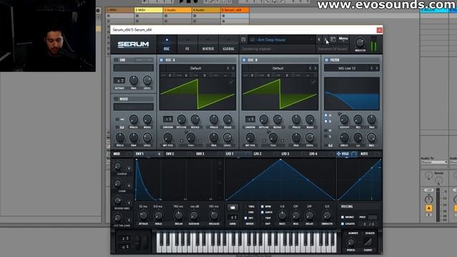Click the envelope ATTACK knob
Viewport: 457px width, 257px height.
tap(143, 216)
